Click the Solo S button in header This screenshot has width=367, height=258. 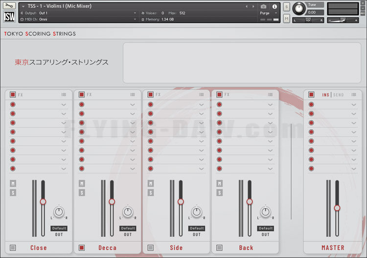coord(287,7)
